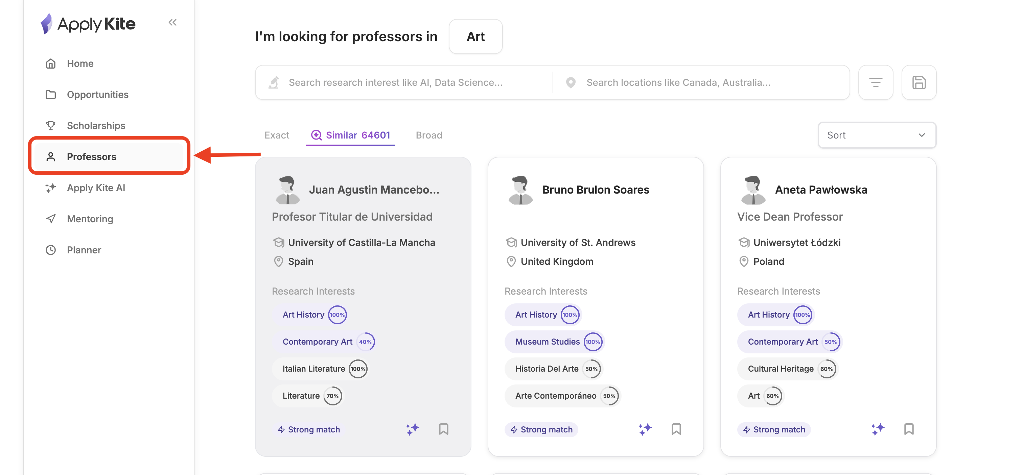The image size is (1022, 475).
Task: Toggle bookmark on Aneta Pawłowska card
Action: coord(908,429)
